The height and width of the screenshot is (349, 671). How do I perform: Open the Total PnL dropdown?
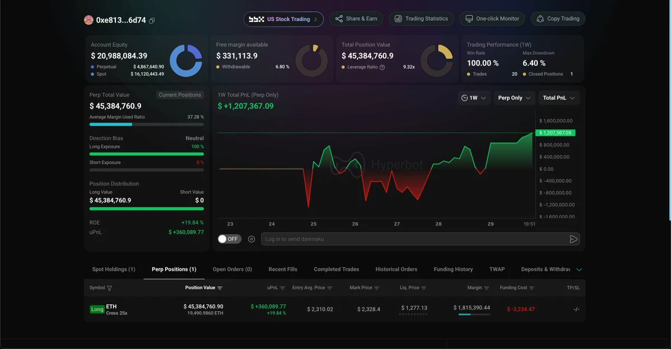(x=559, y=98)
